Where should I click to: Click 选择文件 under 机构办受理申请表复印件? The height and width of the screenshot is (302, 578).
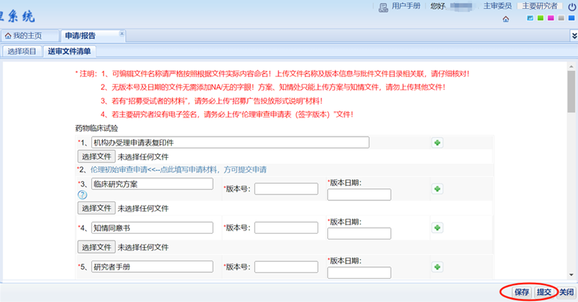pos(96,156)
